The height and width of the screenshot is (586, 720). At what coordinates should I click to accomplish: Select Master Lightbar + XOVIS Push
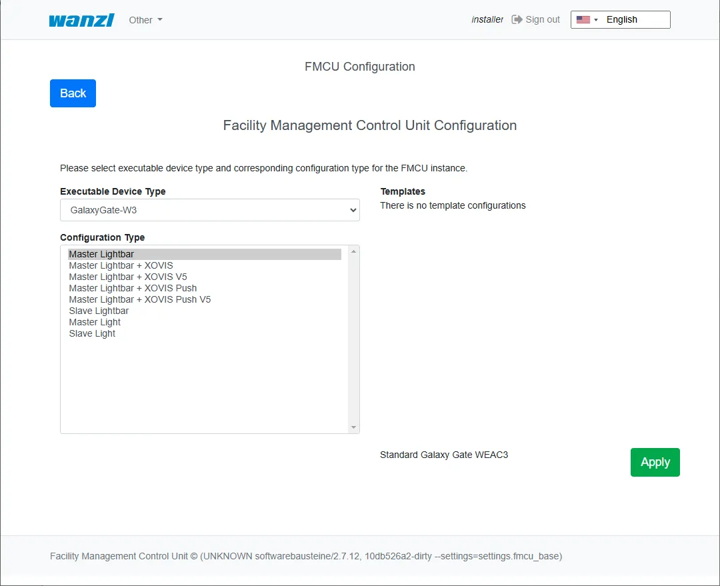[x=133, y=288]
